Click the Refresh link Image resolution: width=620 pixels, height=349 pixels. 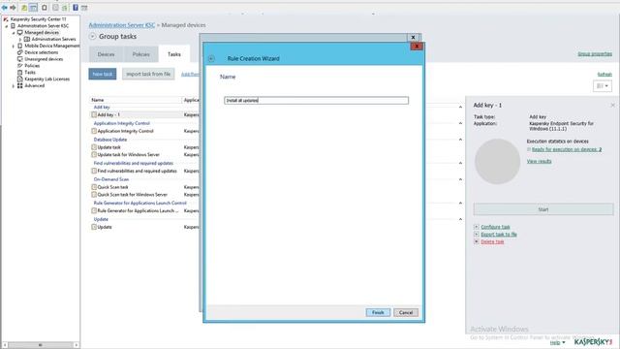point(604,75)
